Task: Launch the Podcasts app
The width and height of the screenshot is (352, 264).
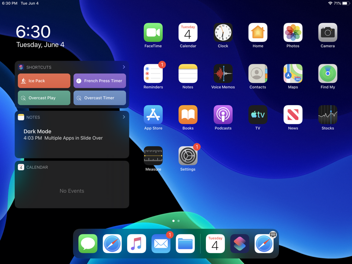Action: click(x=223, y=115)
